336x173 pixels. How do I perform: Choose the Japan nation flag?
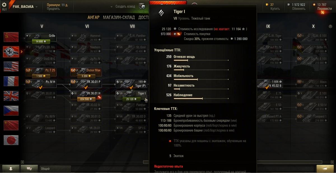click(11, 140)
